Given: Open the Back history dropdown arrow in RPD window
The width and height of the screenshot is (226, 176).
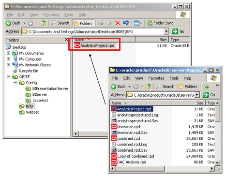Looking at the screenshot, I should pyautogui.click(x=24, y=23).
